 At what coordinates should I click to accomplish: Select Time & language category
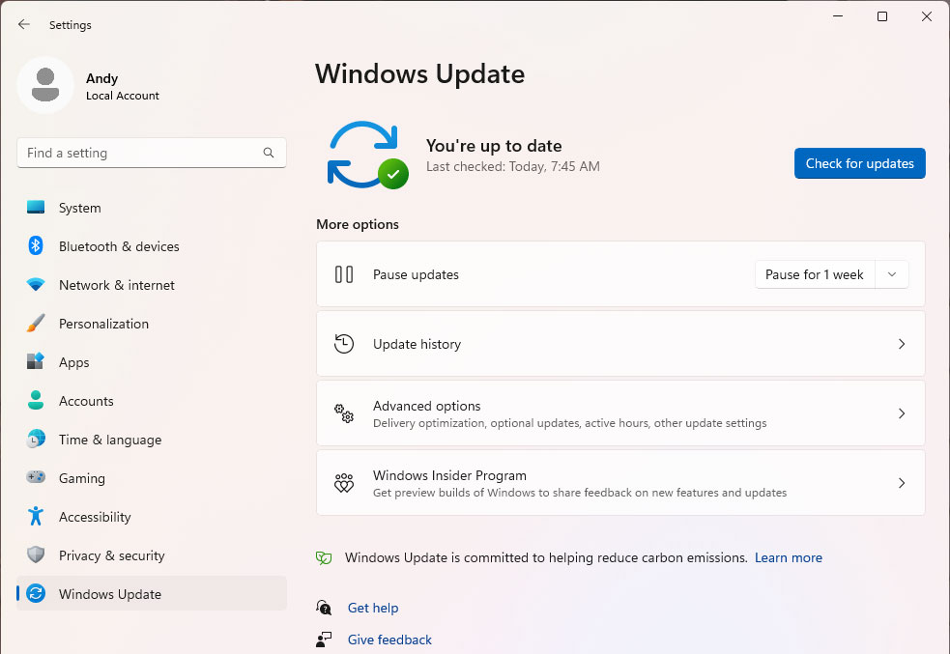coord(152,440)
